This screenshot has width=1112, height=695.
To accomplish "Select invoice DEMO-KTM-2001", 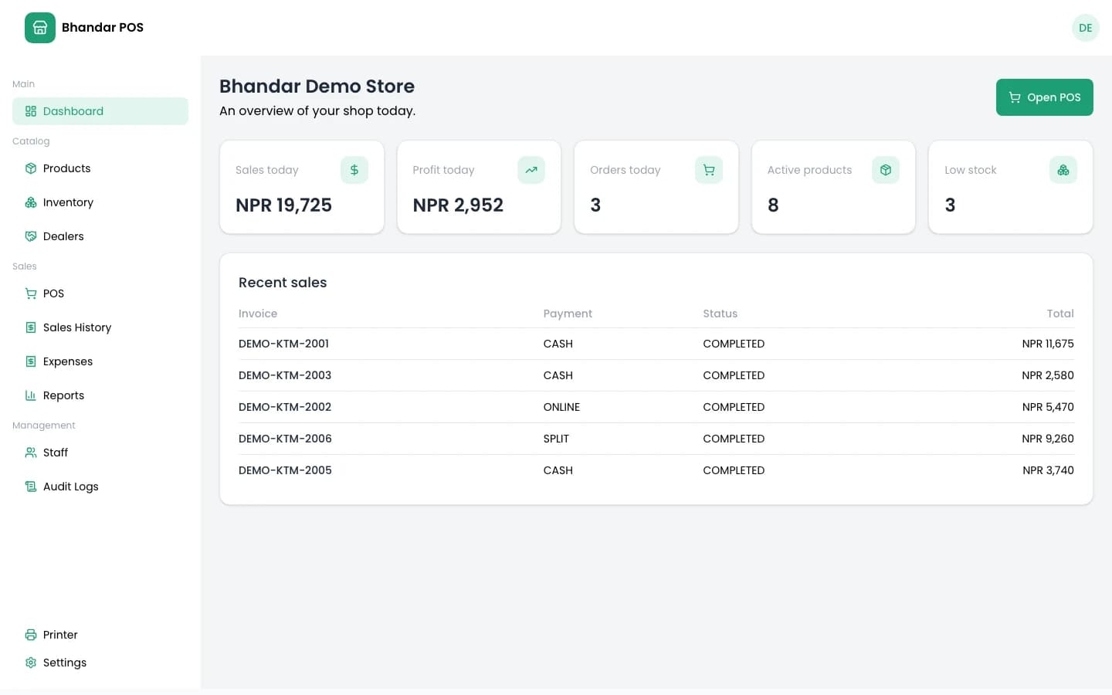I will pos(283,344).
